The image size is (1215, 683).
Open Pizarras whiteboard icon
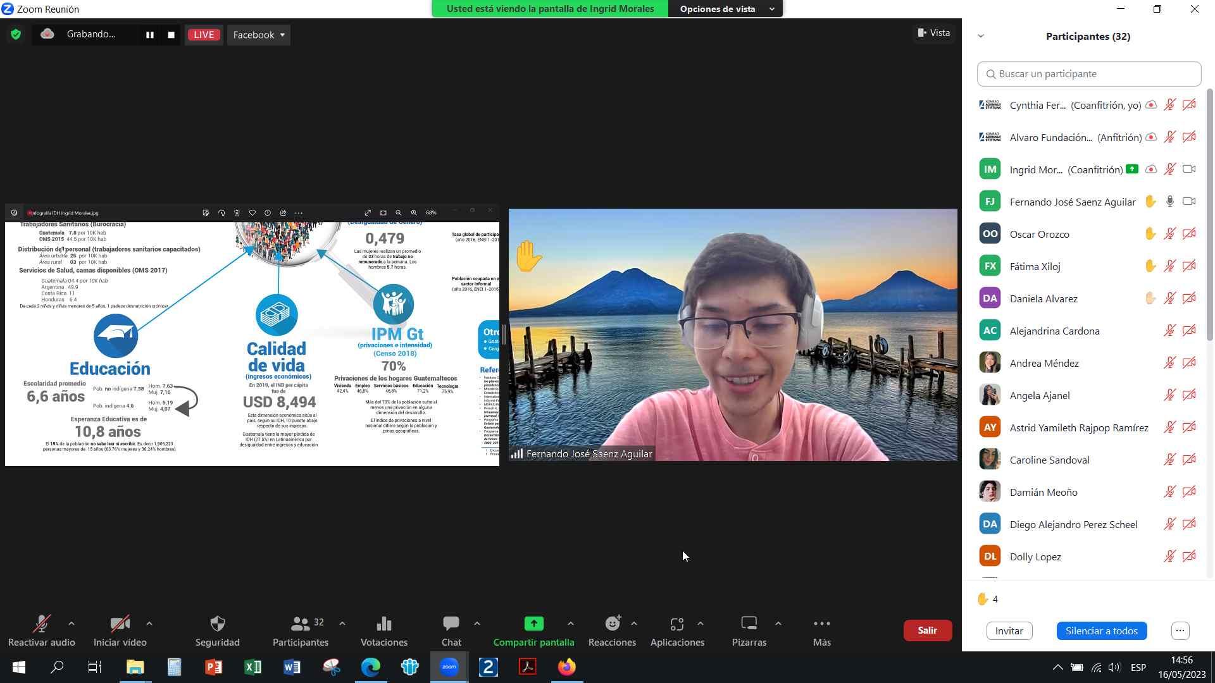tap(749, 624)
